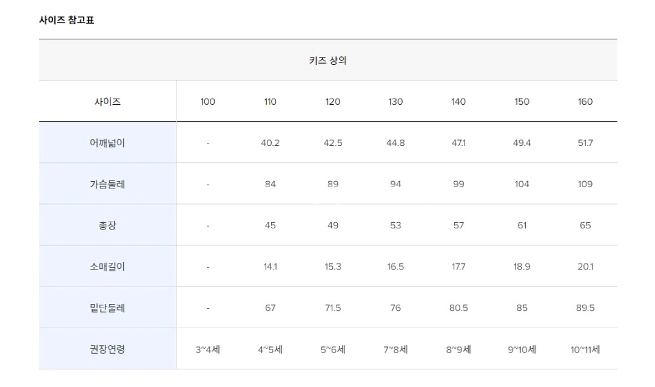
Task: Select the 키즈 상의 table header
Action: 327,61
